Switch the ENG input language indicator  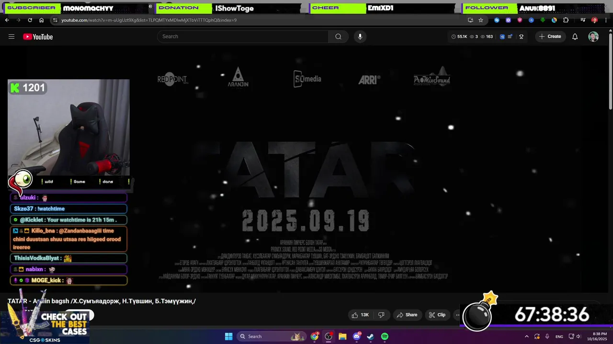[559, 336]
